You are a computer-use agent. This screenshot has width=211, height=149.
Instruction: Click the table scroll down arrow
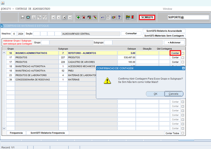(4, 129)
